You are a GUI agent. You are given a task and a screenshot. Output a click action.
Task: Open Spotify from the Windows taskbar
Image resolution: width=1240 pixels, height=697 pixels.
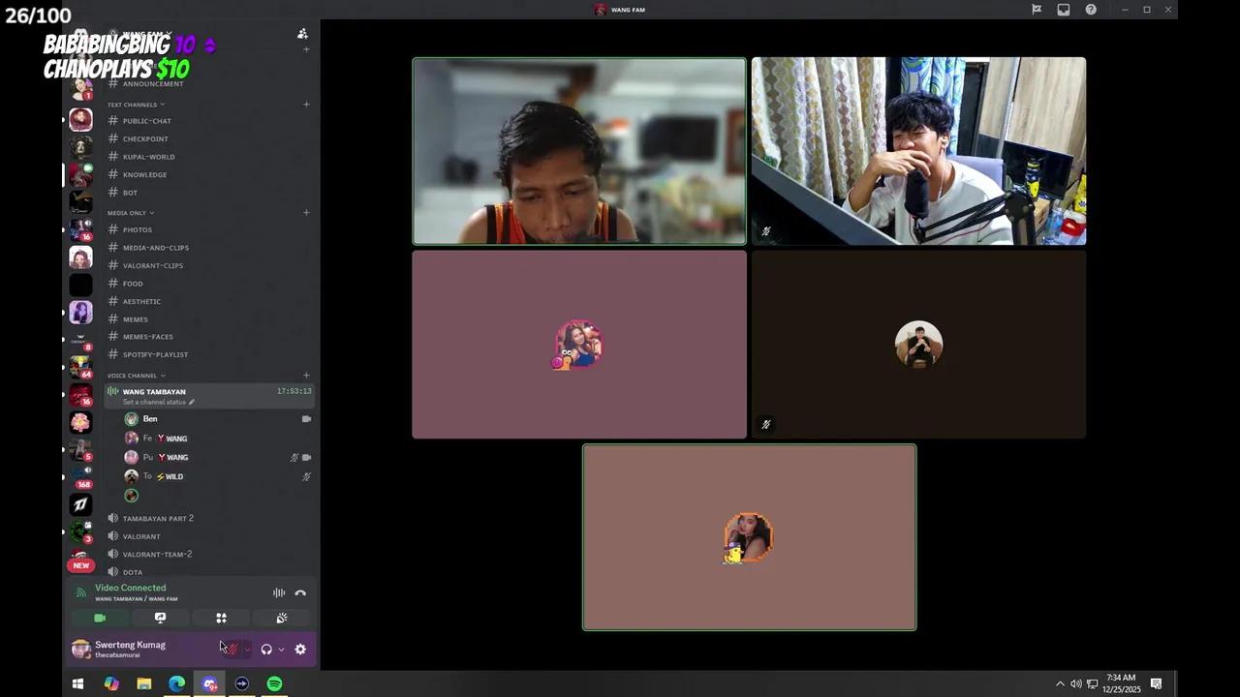click(274, 683)
